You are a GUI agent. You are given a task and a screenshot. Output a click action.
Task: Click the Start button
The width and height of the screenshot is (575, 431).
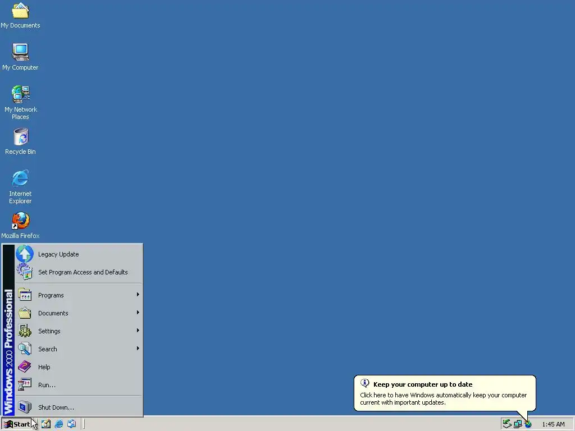click(16, 424)
